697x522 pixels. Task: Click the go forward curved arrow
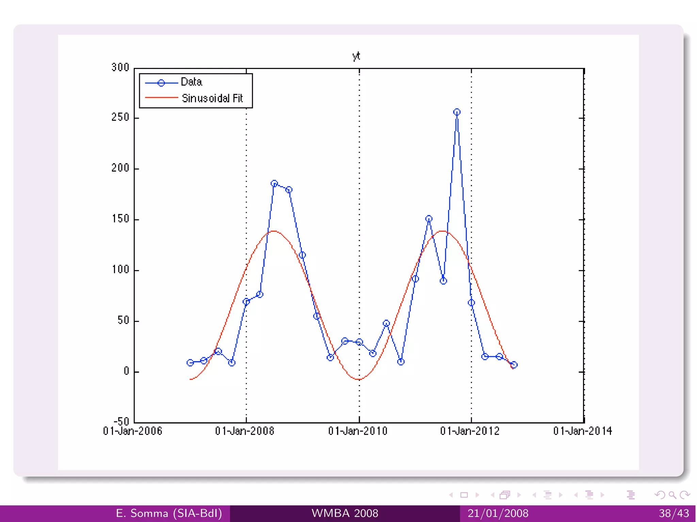click(x=685, y=495)
